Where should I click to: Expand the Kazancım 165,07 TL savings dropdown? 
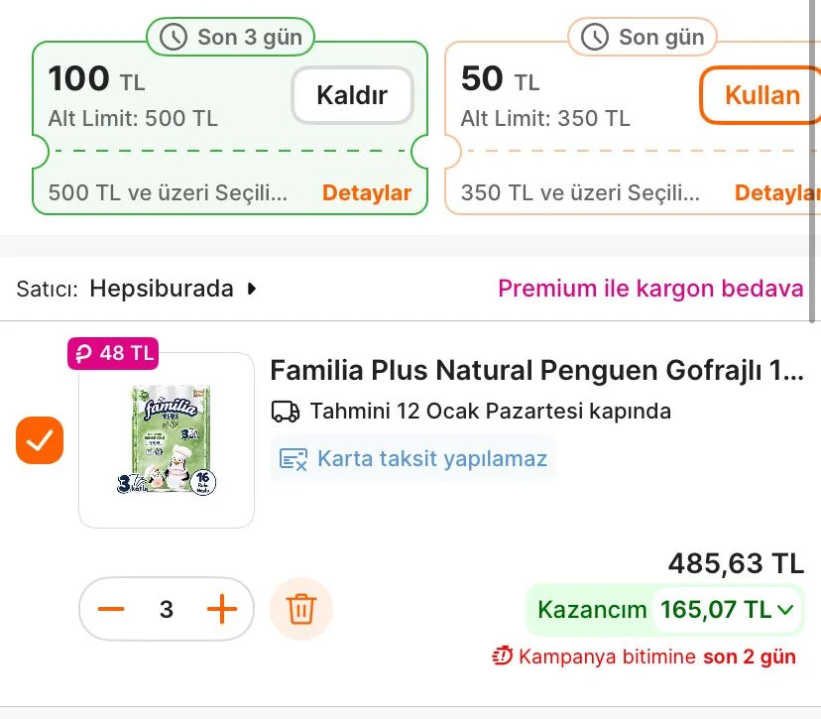[x=786, y=610]
